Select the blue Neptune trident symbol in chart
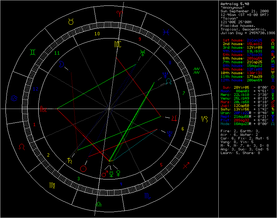 tap(165, 75)
